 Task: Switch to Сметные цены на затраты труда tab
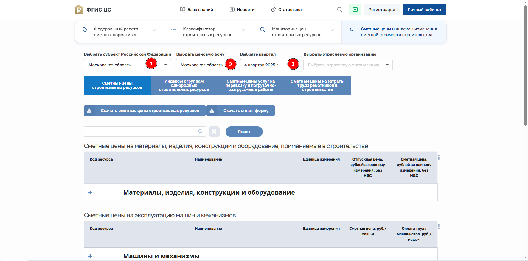click(x=318, y=85)
